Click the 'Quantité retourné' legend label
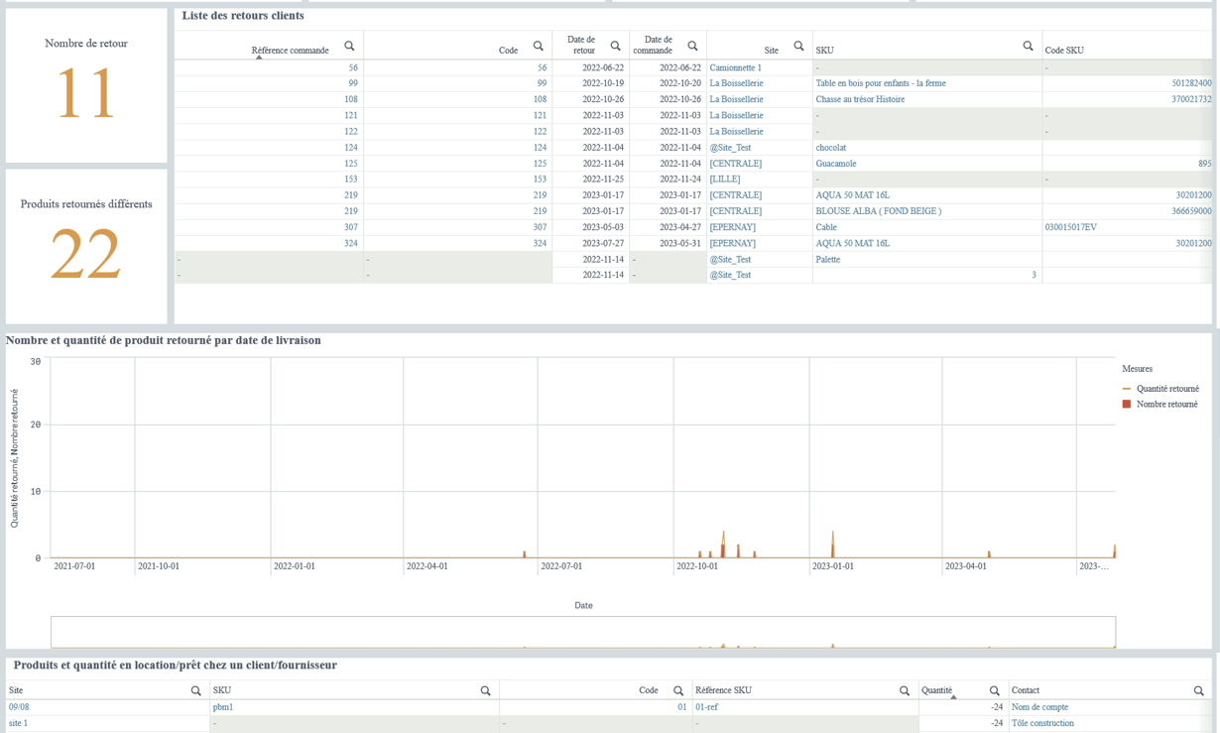The height and width of the screenshot is (733, 1220). pos(1167,389)
